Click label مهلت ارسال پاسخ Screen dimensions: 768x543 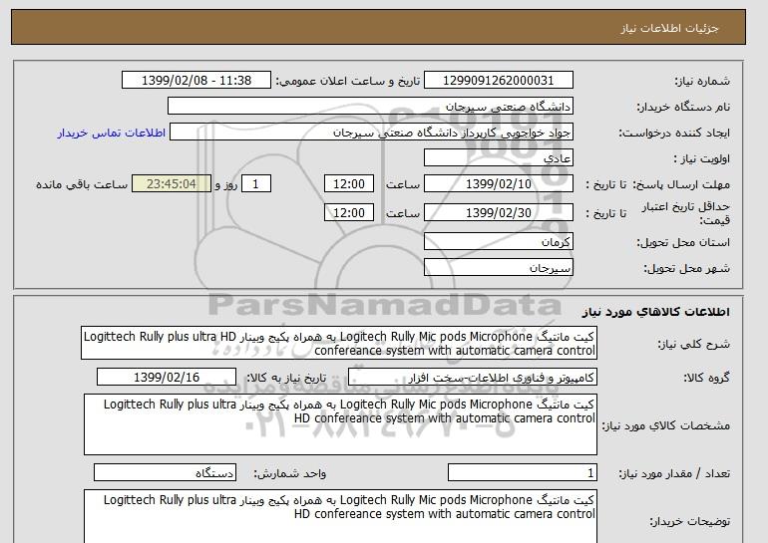(682, 184)
